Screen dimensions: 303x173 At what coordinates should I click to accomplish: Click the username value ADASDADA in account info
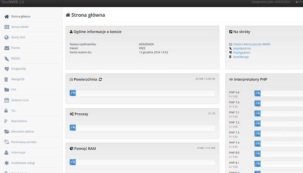[x=146, y=44]
